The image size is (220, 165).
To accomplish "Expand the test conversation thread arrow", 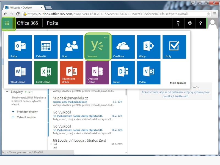I will [x=51, y=144].
